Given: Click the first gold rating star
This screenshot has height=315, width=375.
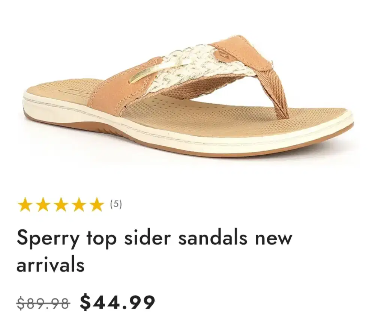Looking at the screenshot, I should point(25,205).
